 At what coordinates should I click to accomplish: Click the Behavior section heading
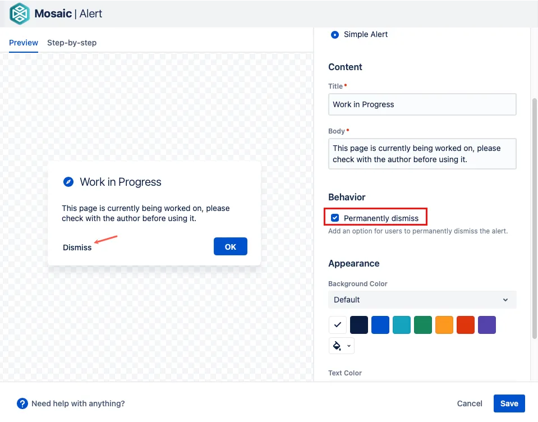coord(347,197)
